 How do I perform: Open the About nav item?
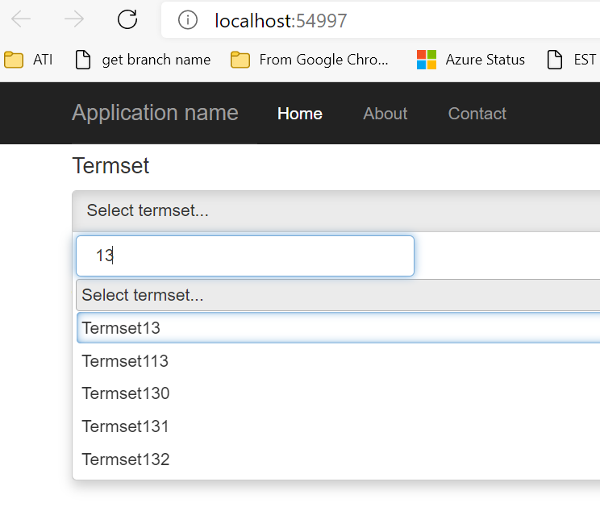click(385, 114)
